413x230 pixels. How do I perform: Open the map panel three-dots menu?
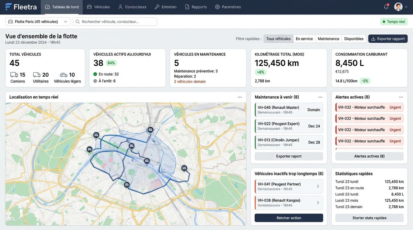click(x=240, y=97)
